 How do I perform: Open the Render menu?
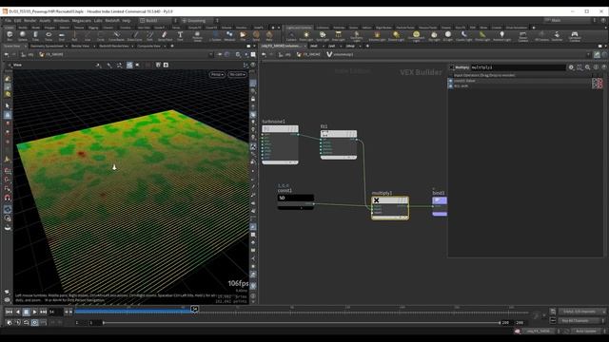pos(30,21)
